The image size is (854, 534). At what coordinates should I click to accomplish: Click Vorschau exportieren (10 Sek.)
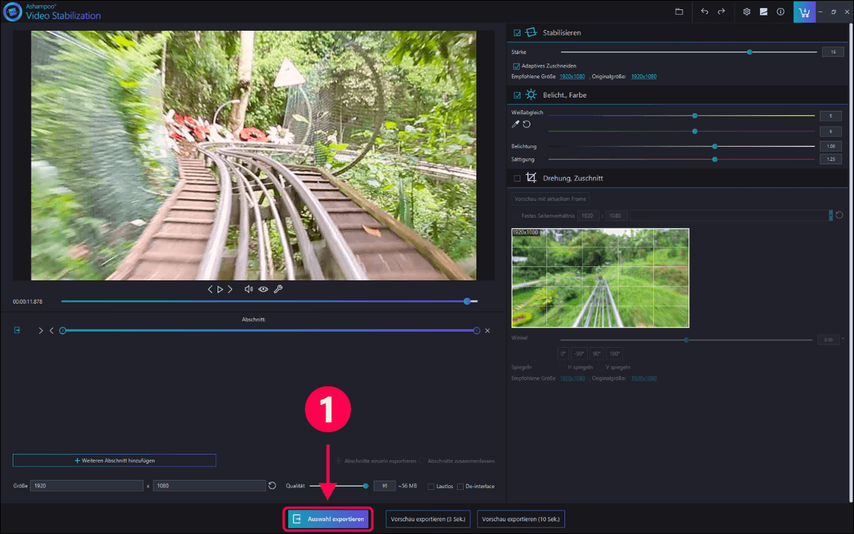pos(521,519)
